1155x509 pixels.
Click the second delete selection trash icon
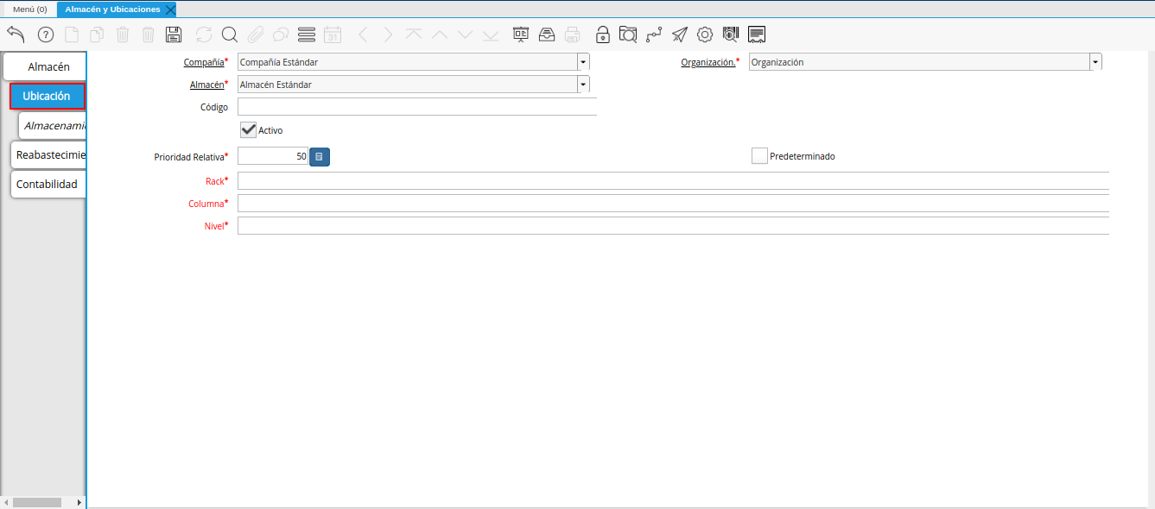pos(149,35)
